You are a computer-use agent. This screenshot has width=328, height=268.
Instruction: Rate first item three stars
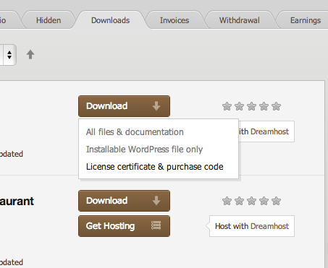pos(251,106)
